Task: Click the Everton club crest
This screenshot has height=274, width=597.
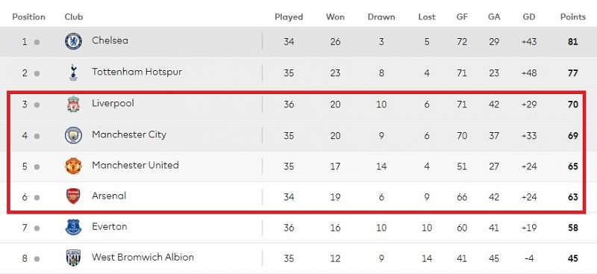Action: [x=73, y=227]
